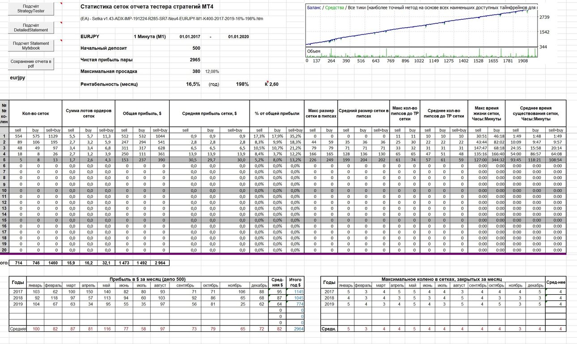Select the Прибыль в $ за месяц header
The height and width of the screenshot is (344, 577).
click(x=147, y=279)
